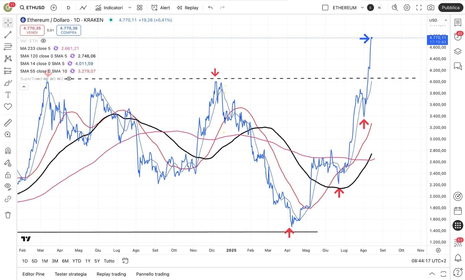This screenshot has height=280, width=465.
Task: Open the alerts panel with 40 badge
Action: [x=458, y=36]
